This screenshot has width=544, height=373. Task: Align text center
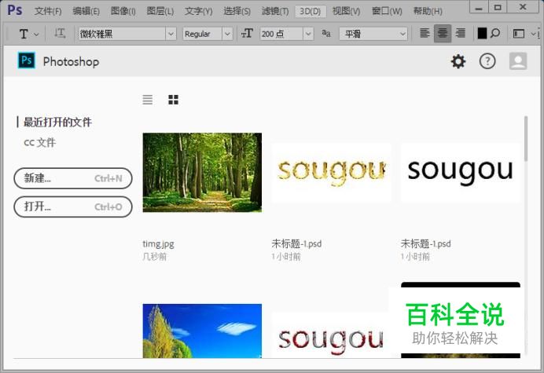point(443,33)
